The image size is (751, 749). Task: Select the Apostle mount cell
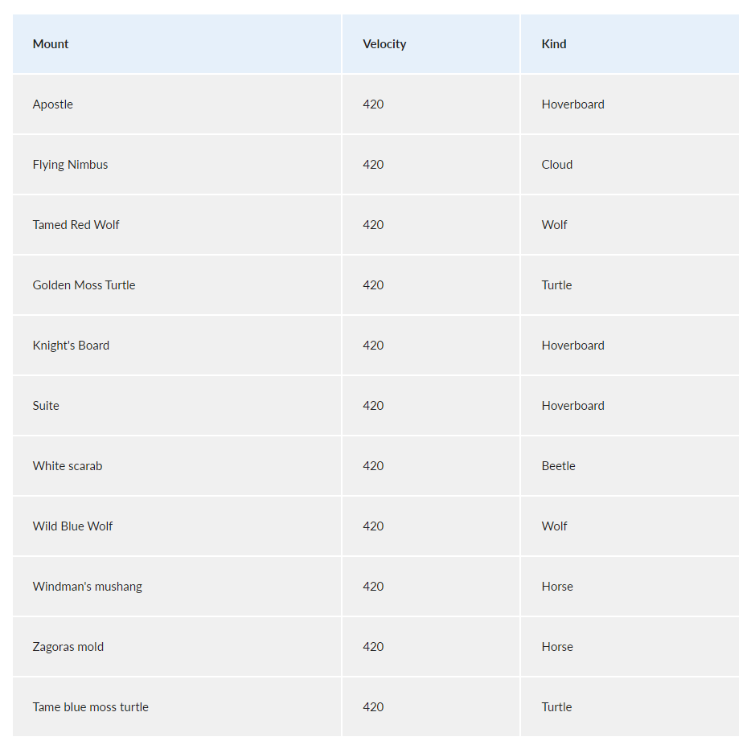tap(177, 104)
